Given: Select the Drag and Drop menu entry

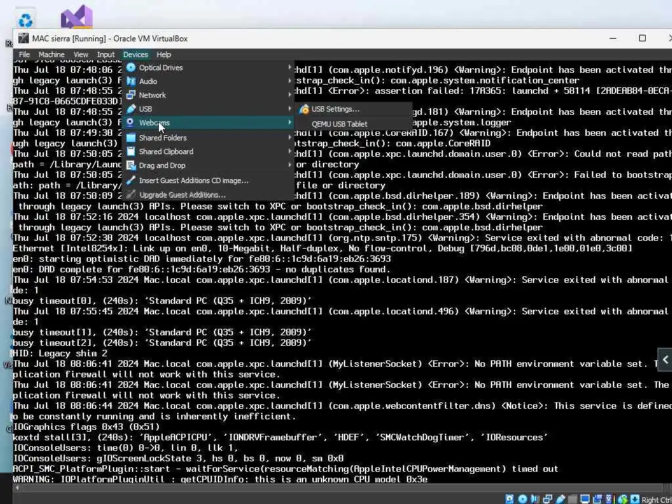Looking at the screenshot, I should coord(208,165).
